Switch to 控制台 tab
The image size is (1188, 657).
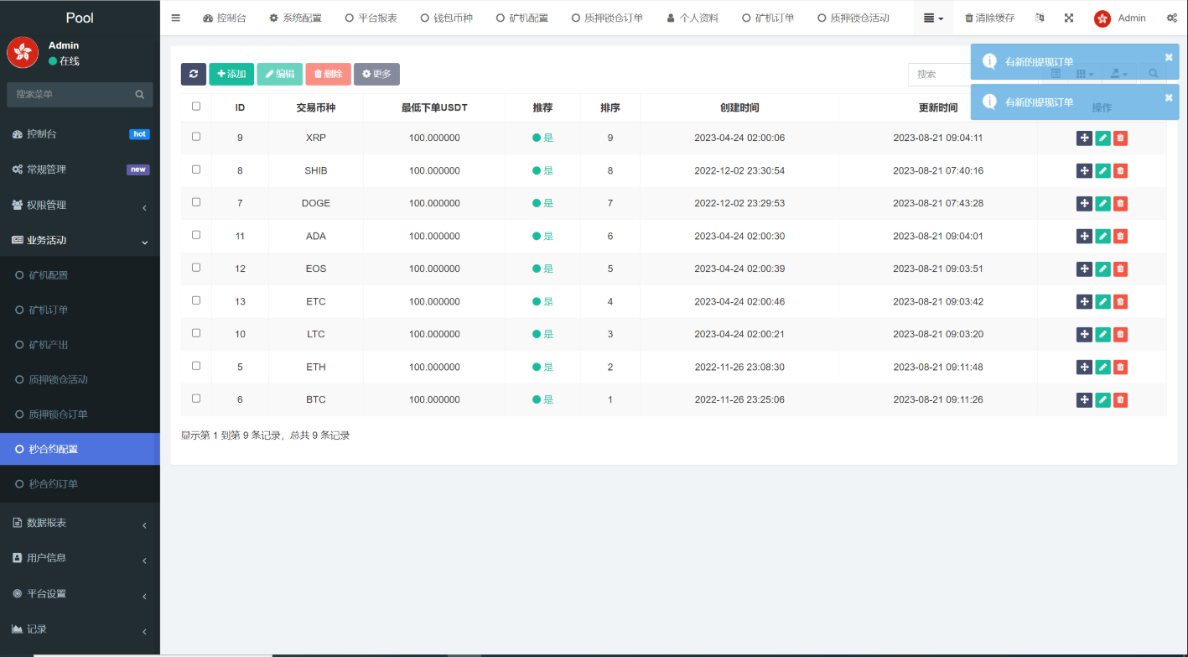(x=225, y=18)
